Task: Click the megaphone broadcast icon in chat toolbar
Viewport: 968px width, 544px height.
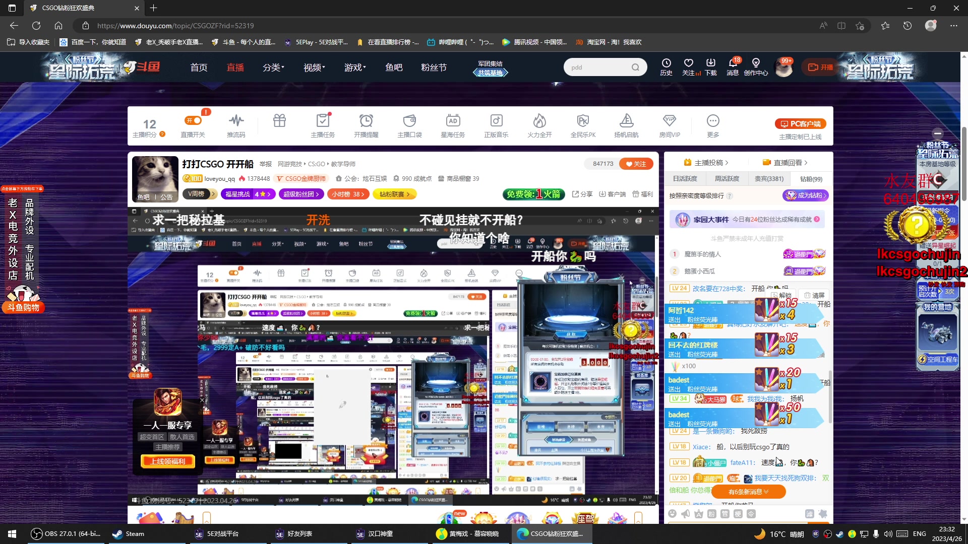Action: (685, 513)
